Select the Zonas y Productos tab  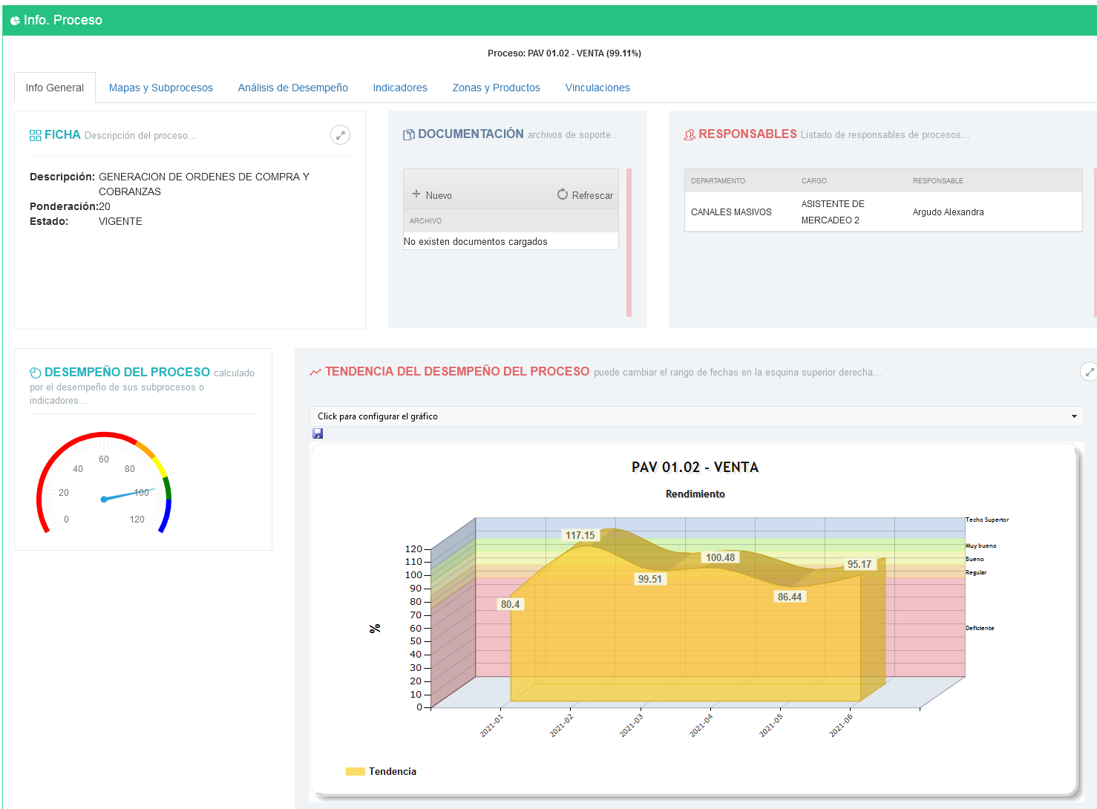(497, 88)
